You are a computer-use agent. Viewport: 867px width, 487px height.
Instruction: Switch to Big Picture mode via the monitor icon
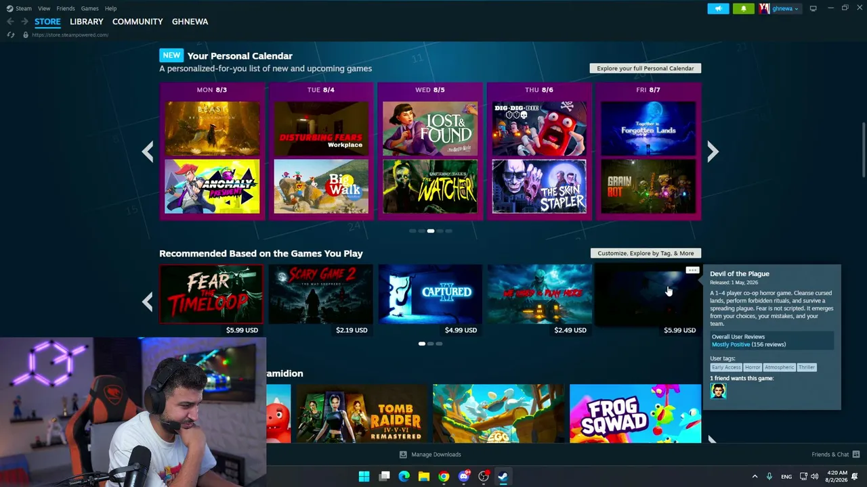tap(813, 8)
